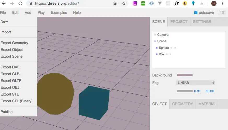Image resolution: width=228 pixels, height=130 pixels.
Task: Click the Box geometry indicator square
Action: pyautogui.click(x=167, y=54)
